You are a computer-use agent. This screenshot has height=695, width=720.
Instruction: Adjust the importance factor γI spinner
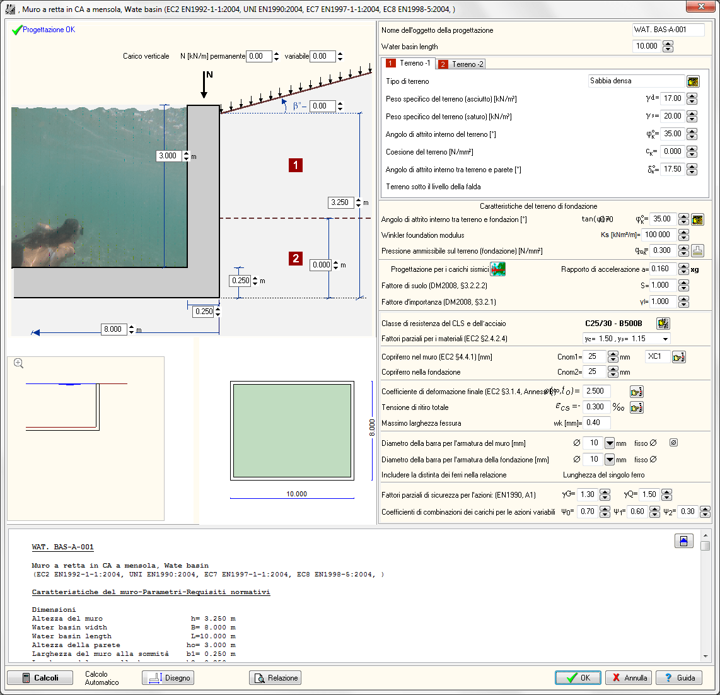coord(683,302)
